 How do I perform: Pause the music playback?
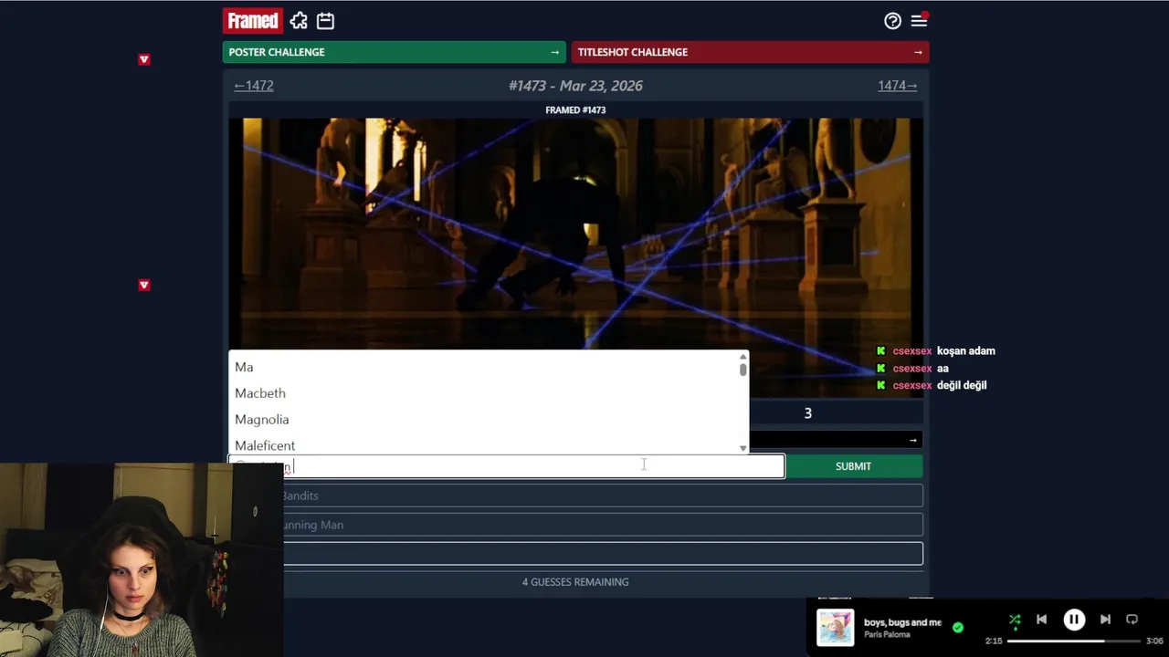1074,620
